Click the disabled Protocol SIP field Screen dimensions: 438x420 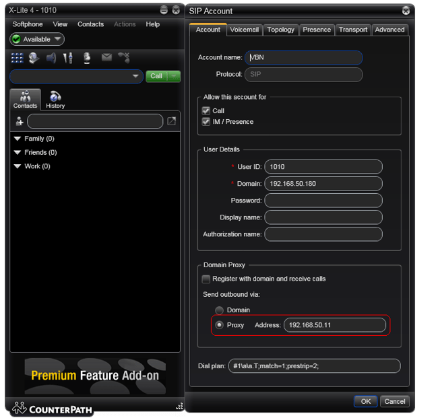(x=304, y=75)
